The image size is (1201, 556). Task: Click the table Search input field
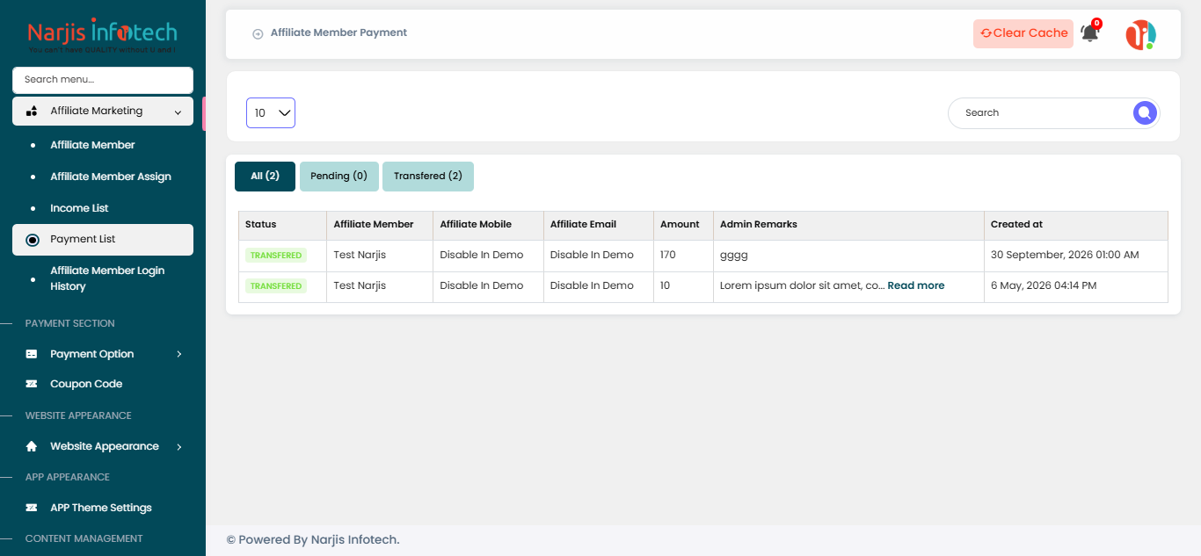point(1042,112)
